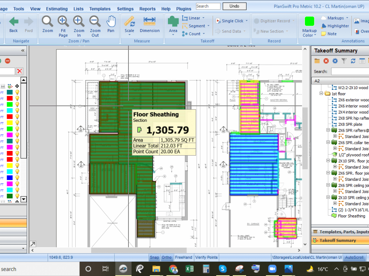Collapse 2X6 SPR rafters item

[328, 130]
